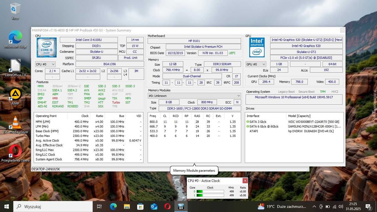Switch to HWiNFO taskbar button
This screenshot has height=212, width=377.
tap(181, 206)
